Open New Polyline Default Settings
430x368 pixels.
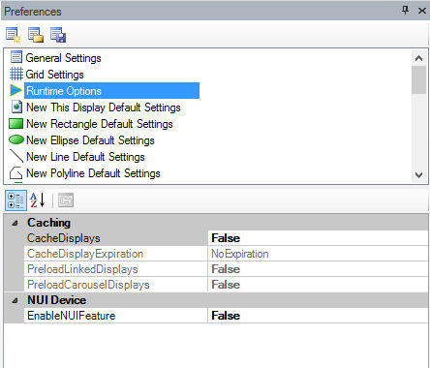pos(93,173)
